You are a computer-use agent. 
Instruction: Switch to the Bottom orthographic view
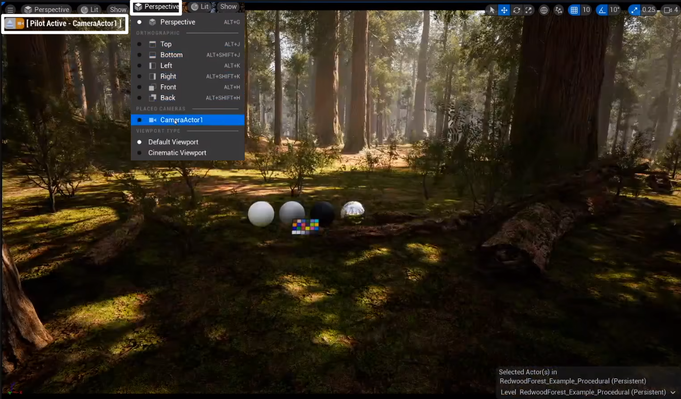[x=188, y=55]
